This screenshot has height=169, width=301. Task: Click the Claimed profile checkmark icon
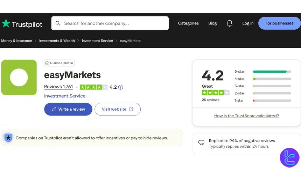pyautogui.click(x=47, y=63)
